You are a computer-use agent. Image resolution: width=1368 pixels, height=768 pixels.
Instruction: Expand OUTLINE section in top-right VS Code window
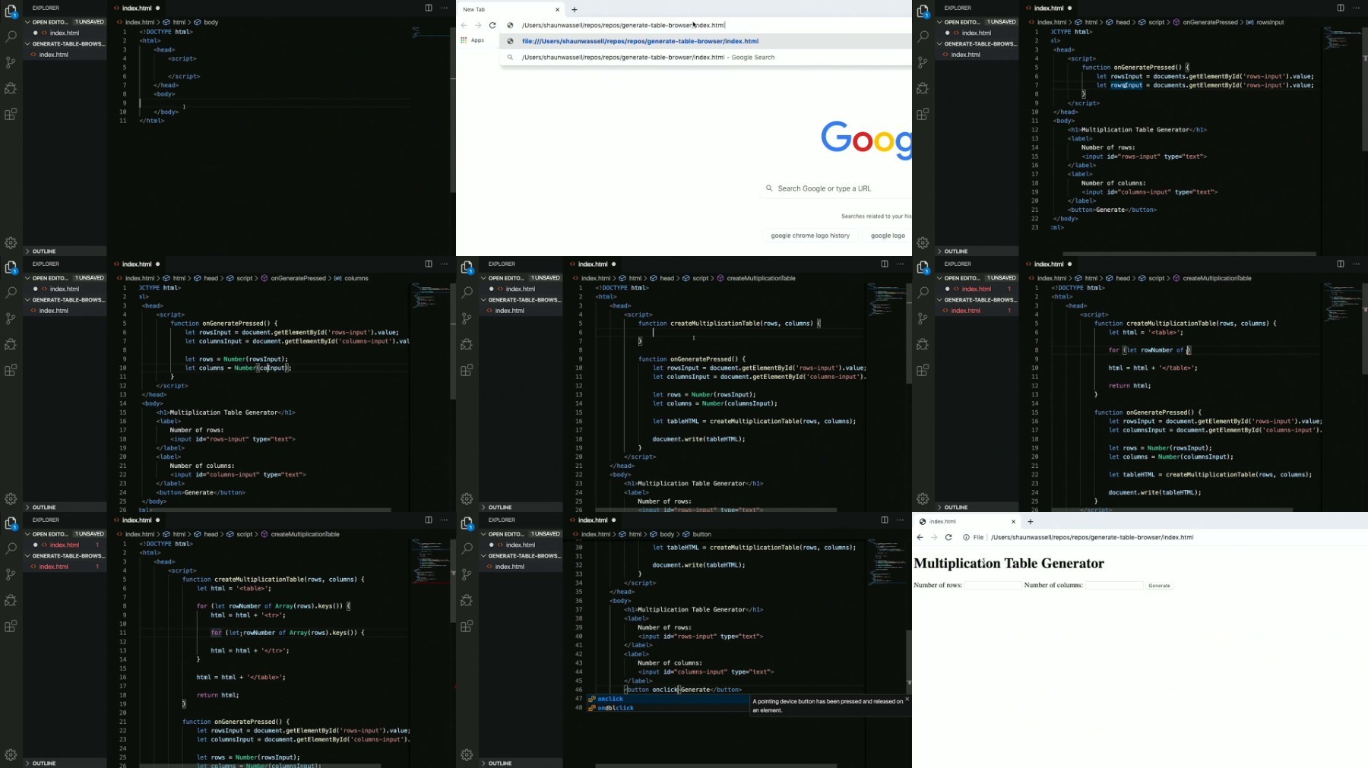point(977,251)
